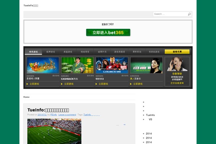Viewport: 216px width, 144px height.
Task: Click the 3,350,886.93 RMB jackpot amount
Action: coord(112,72)
